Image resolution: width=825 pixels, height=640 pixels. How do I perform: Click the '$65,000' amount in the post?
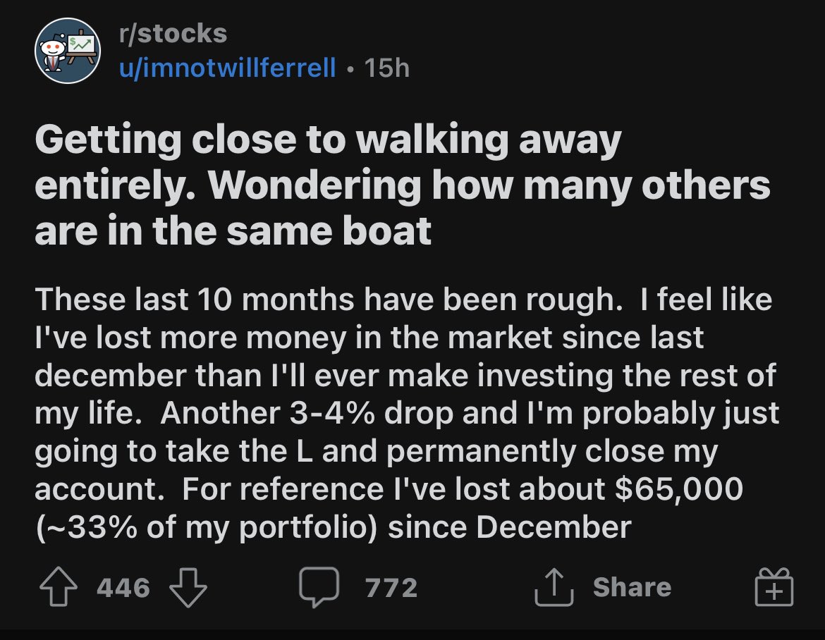click(x=679, y=489)
